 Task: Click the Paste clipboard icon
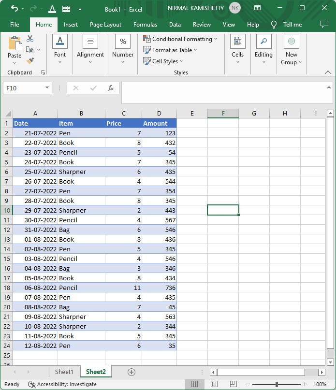tap(15, 43)
